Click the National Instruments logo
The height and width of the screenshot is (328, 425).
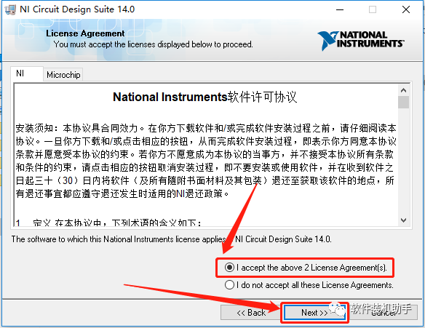(360, 40)
